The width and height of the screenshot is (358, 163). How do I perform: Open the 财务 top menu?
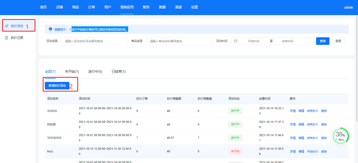tap(146, 7)
